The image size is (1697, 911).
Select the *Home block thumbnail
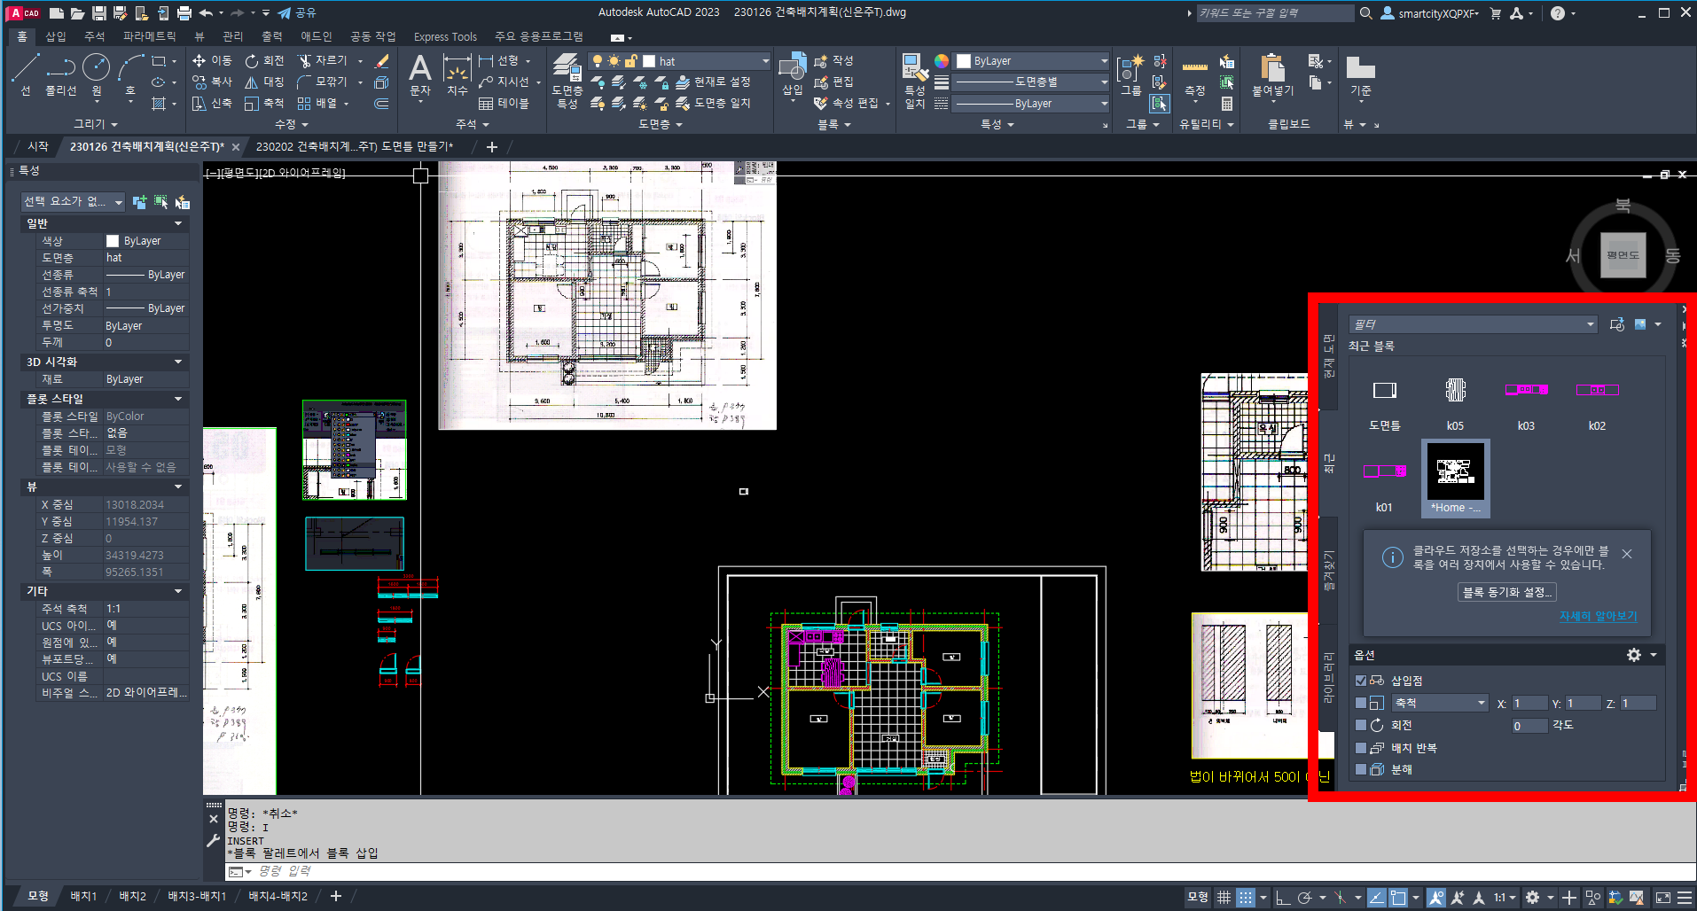(1455, 479)
